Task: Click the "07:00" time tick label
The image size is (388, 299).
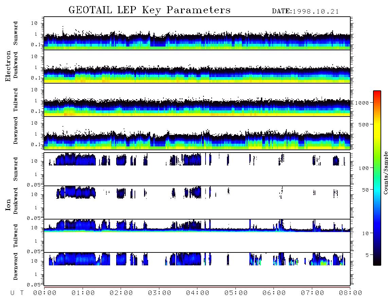Action: [x=313, y=293]
